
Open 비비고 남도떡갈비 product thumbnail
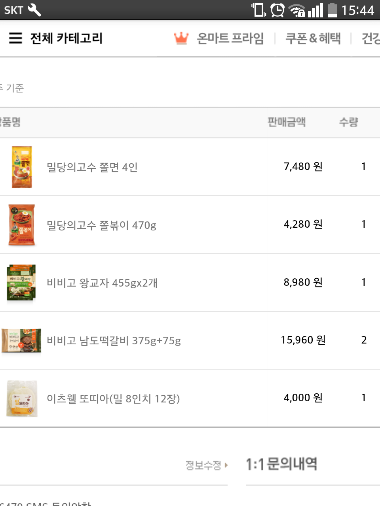click(x=21, y=340)
